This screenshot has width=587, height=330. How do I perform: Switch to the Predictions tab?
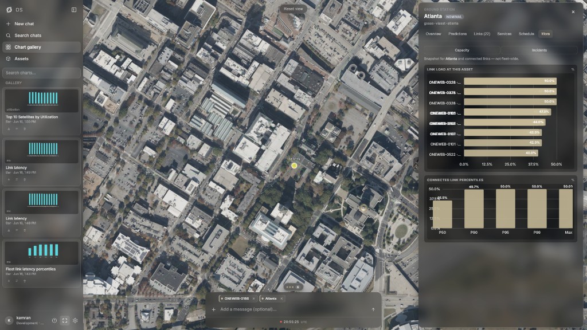tap(457, 34)
